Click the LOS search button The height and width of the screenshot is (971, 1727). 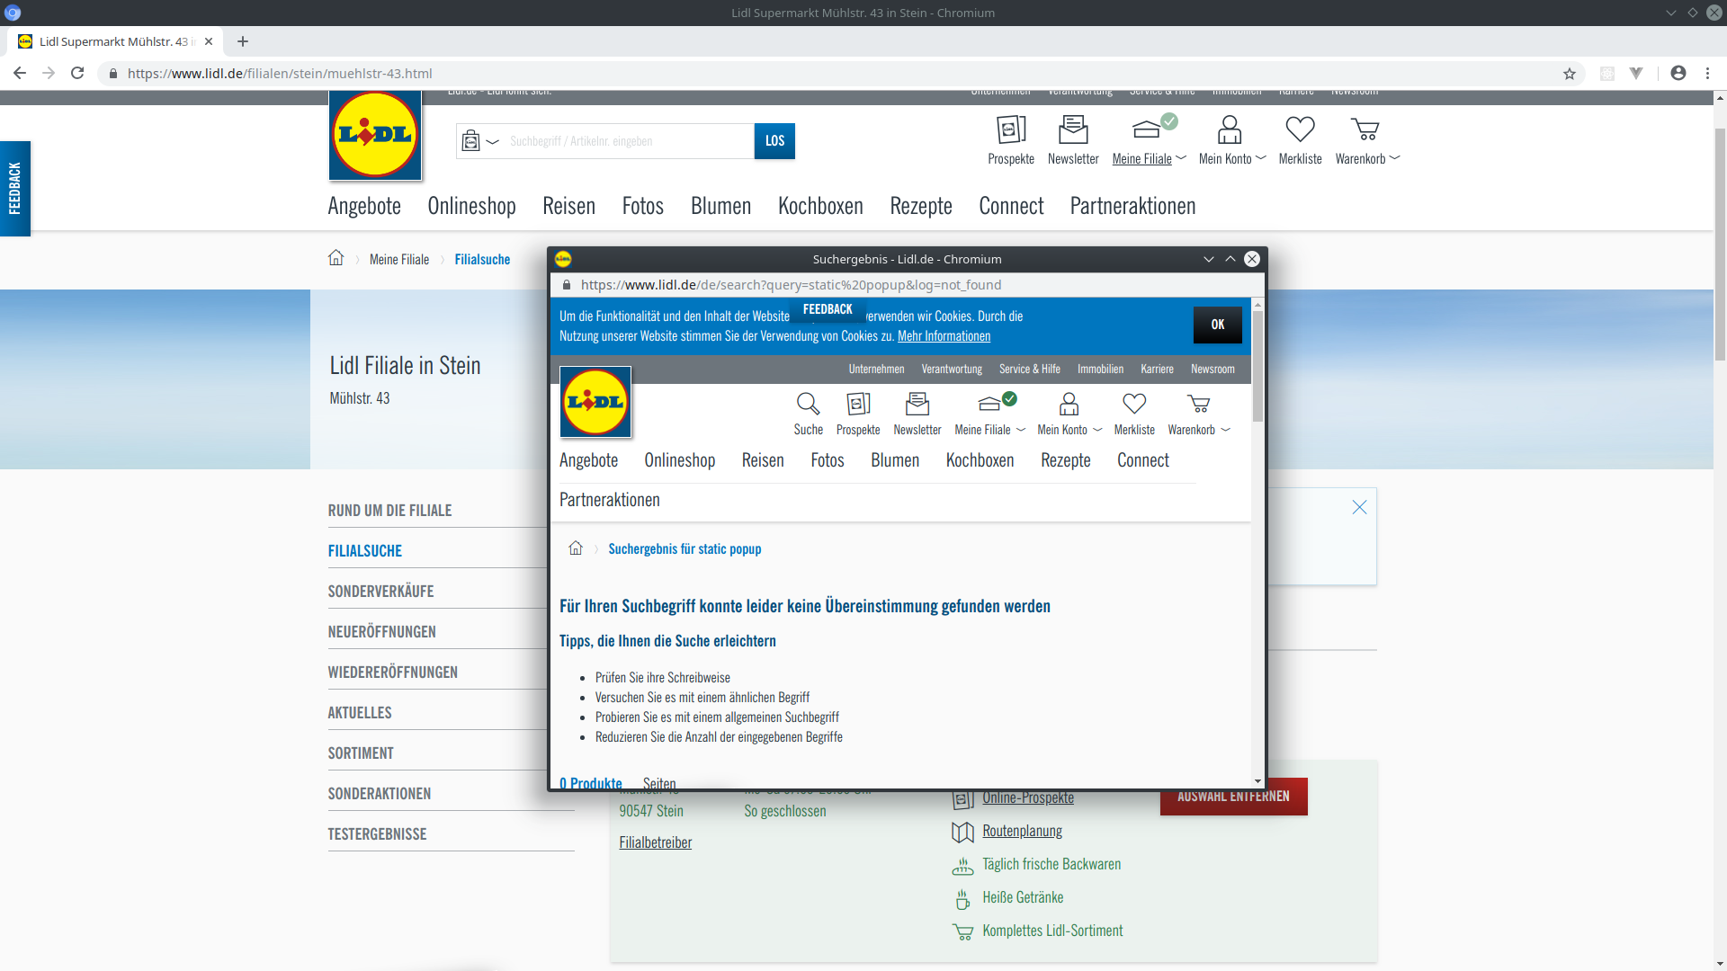774,141
